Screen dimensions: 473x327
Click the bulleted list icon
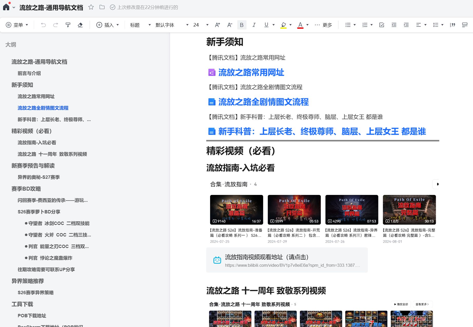coord(348,25)
